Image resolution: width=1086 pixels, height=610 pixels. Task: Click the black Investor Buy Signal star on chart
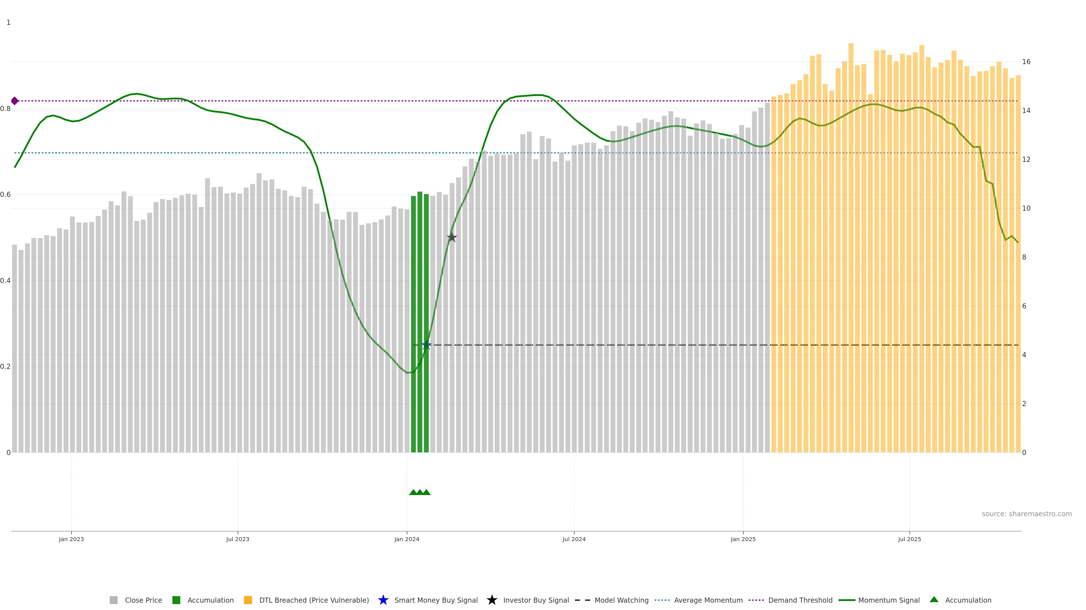coord(452,238)
